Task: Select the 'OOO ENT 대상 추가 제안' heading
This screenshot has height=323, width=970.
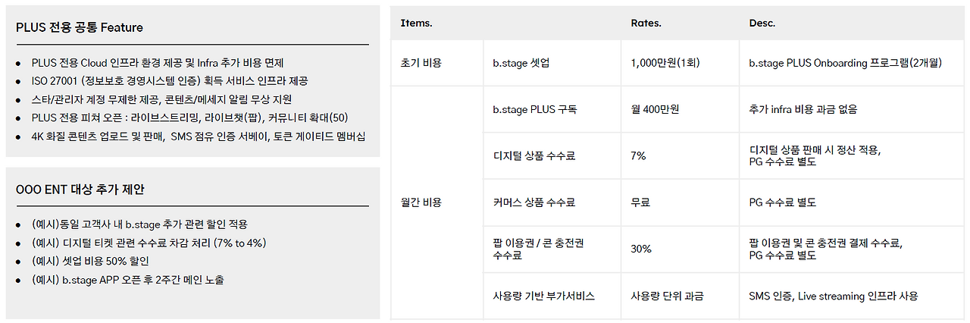Action: coord(80,190)
